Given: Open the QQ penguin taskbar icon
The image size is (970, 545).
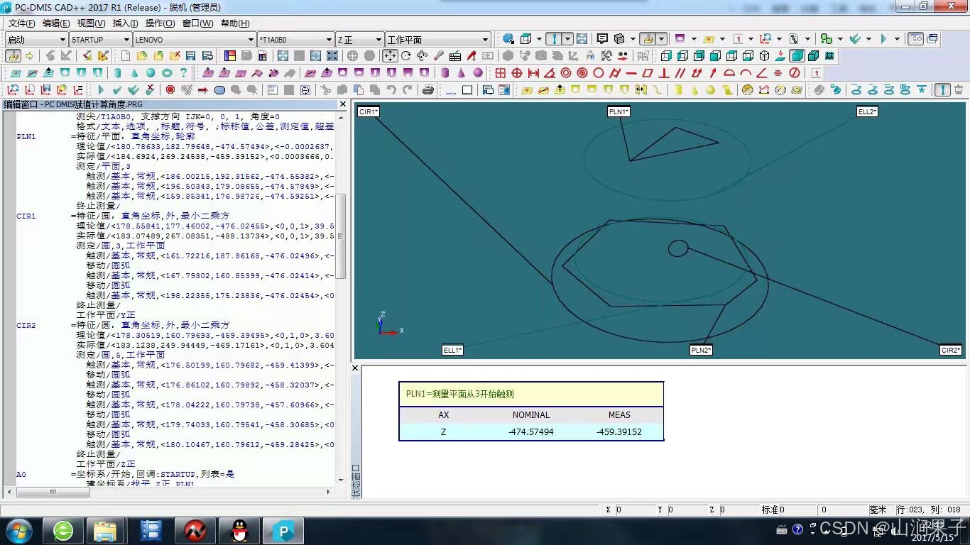Looking at the screenshot, I should [240, 530].
